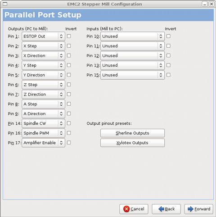This screenshot has height=217, width=216.
Task: Tick the Invert box for Pin 6 Z Step
Action: pos(69,85)
